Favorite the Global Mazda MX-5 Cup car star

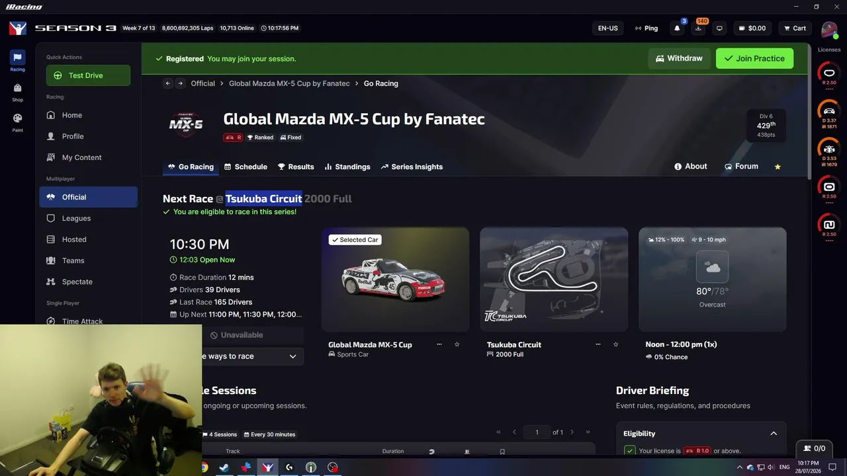pyautogui.click(x=457, y=344)
